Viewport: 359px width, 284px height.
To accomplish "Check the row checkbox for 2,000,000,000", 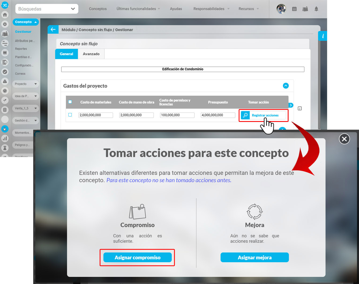I will click(x=70, y=115).
